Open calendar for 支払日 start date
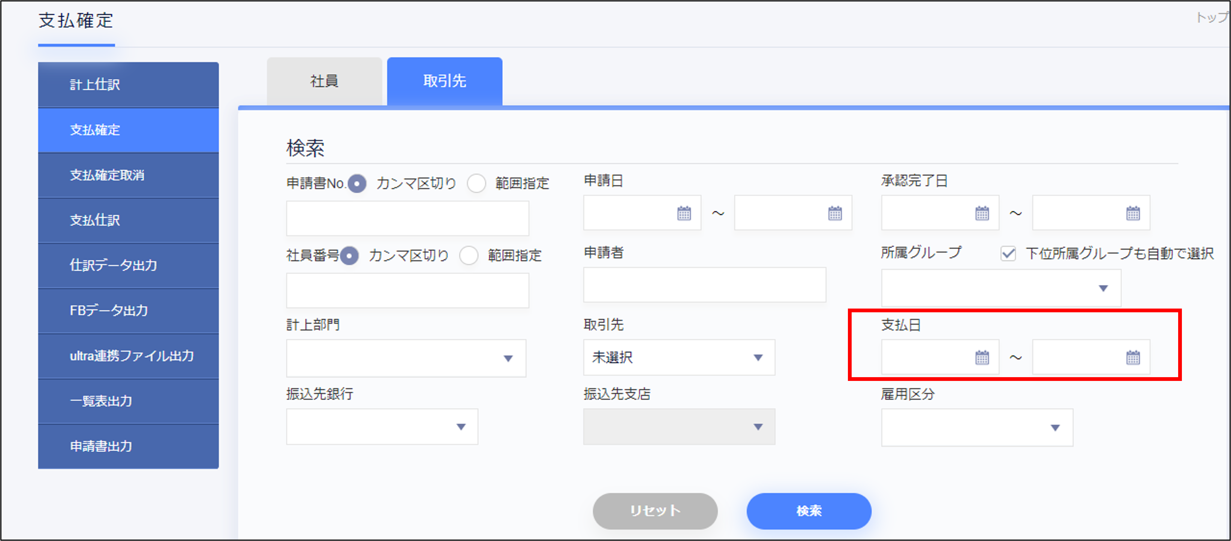The width and height of the screenshot is (1231, 541). (982, 358)
